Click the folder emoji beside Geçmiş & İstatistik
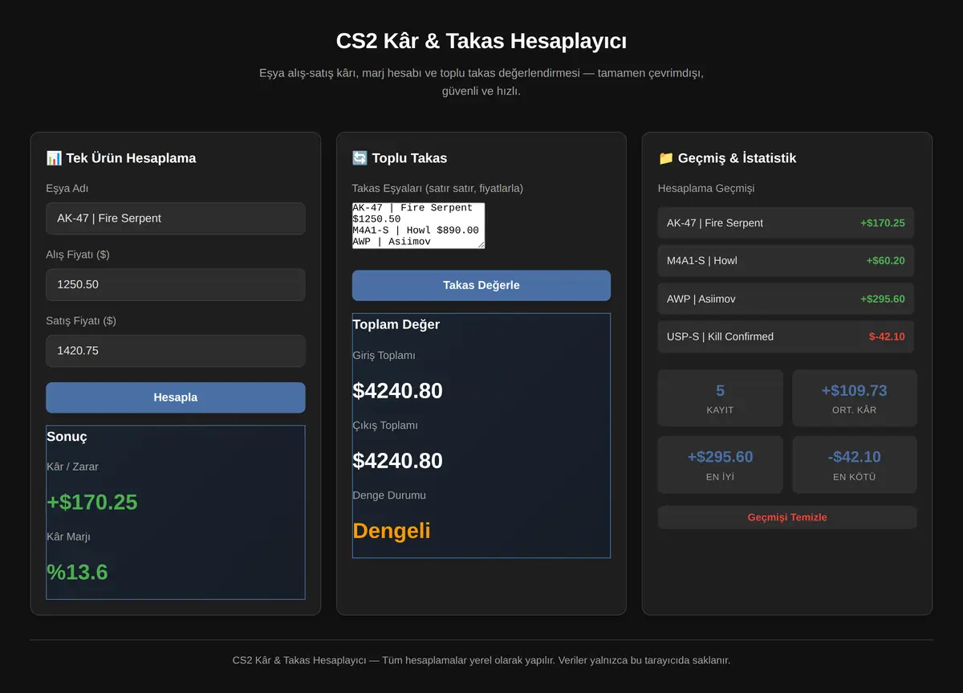The image size is (963, 693). point(666,158)
